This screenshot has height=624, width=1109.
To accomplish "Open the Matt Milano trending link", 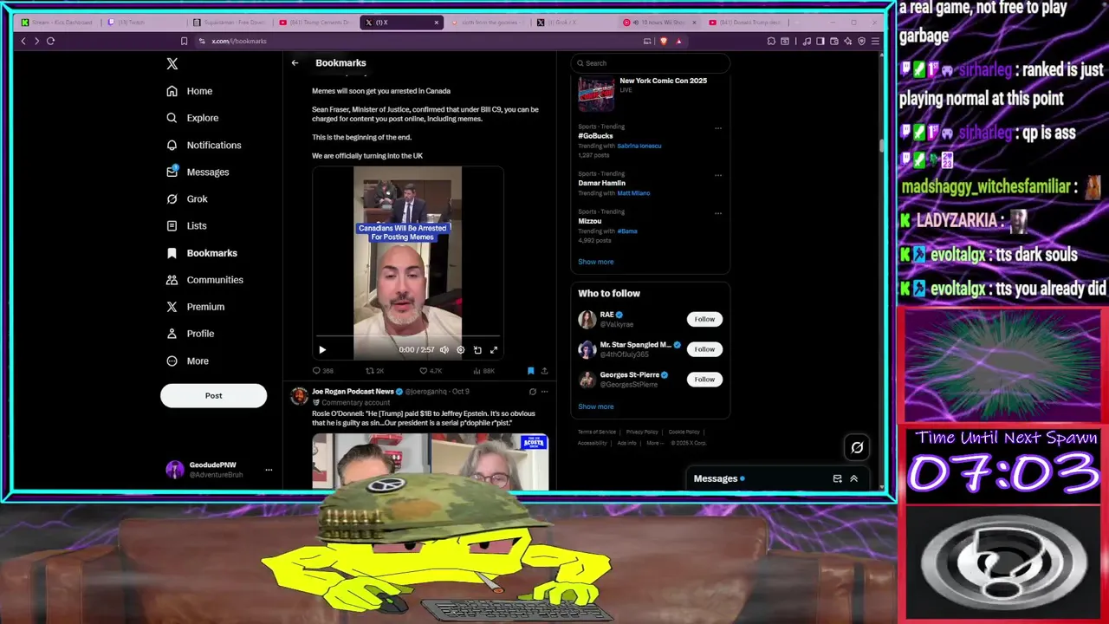I will coord(633,193).
